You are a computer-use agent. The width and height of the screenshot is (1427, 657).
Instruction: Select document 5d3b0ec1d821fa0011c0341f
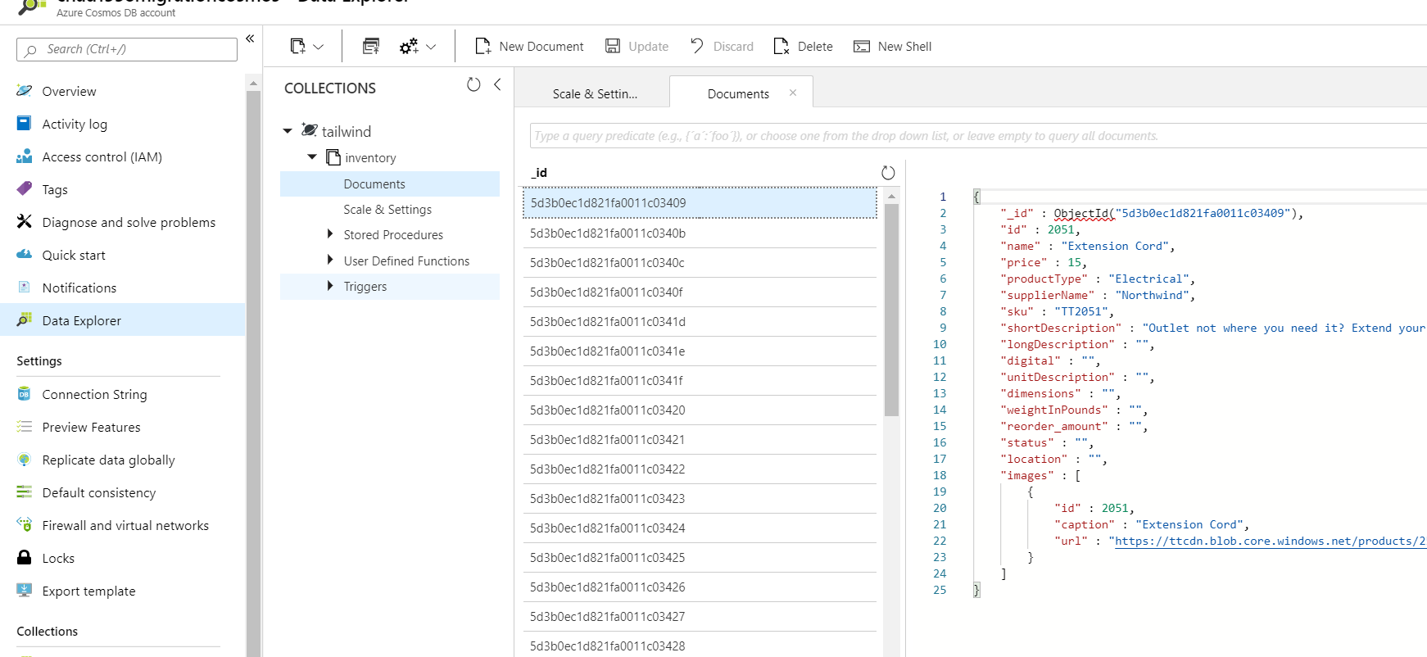tap(700, 381)
